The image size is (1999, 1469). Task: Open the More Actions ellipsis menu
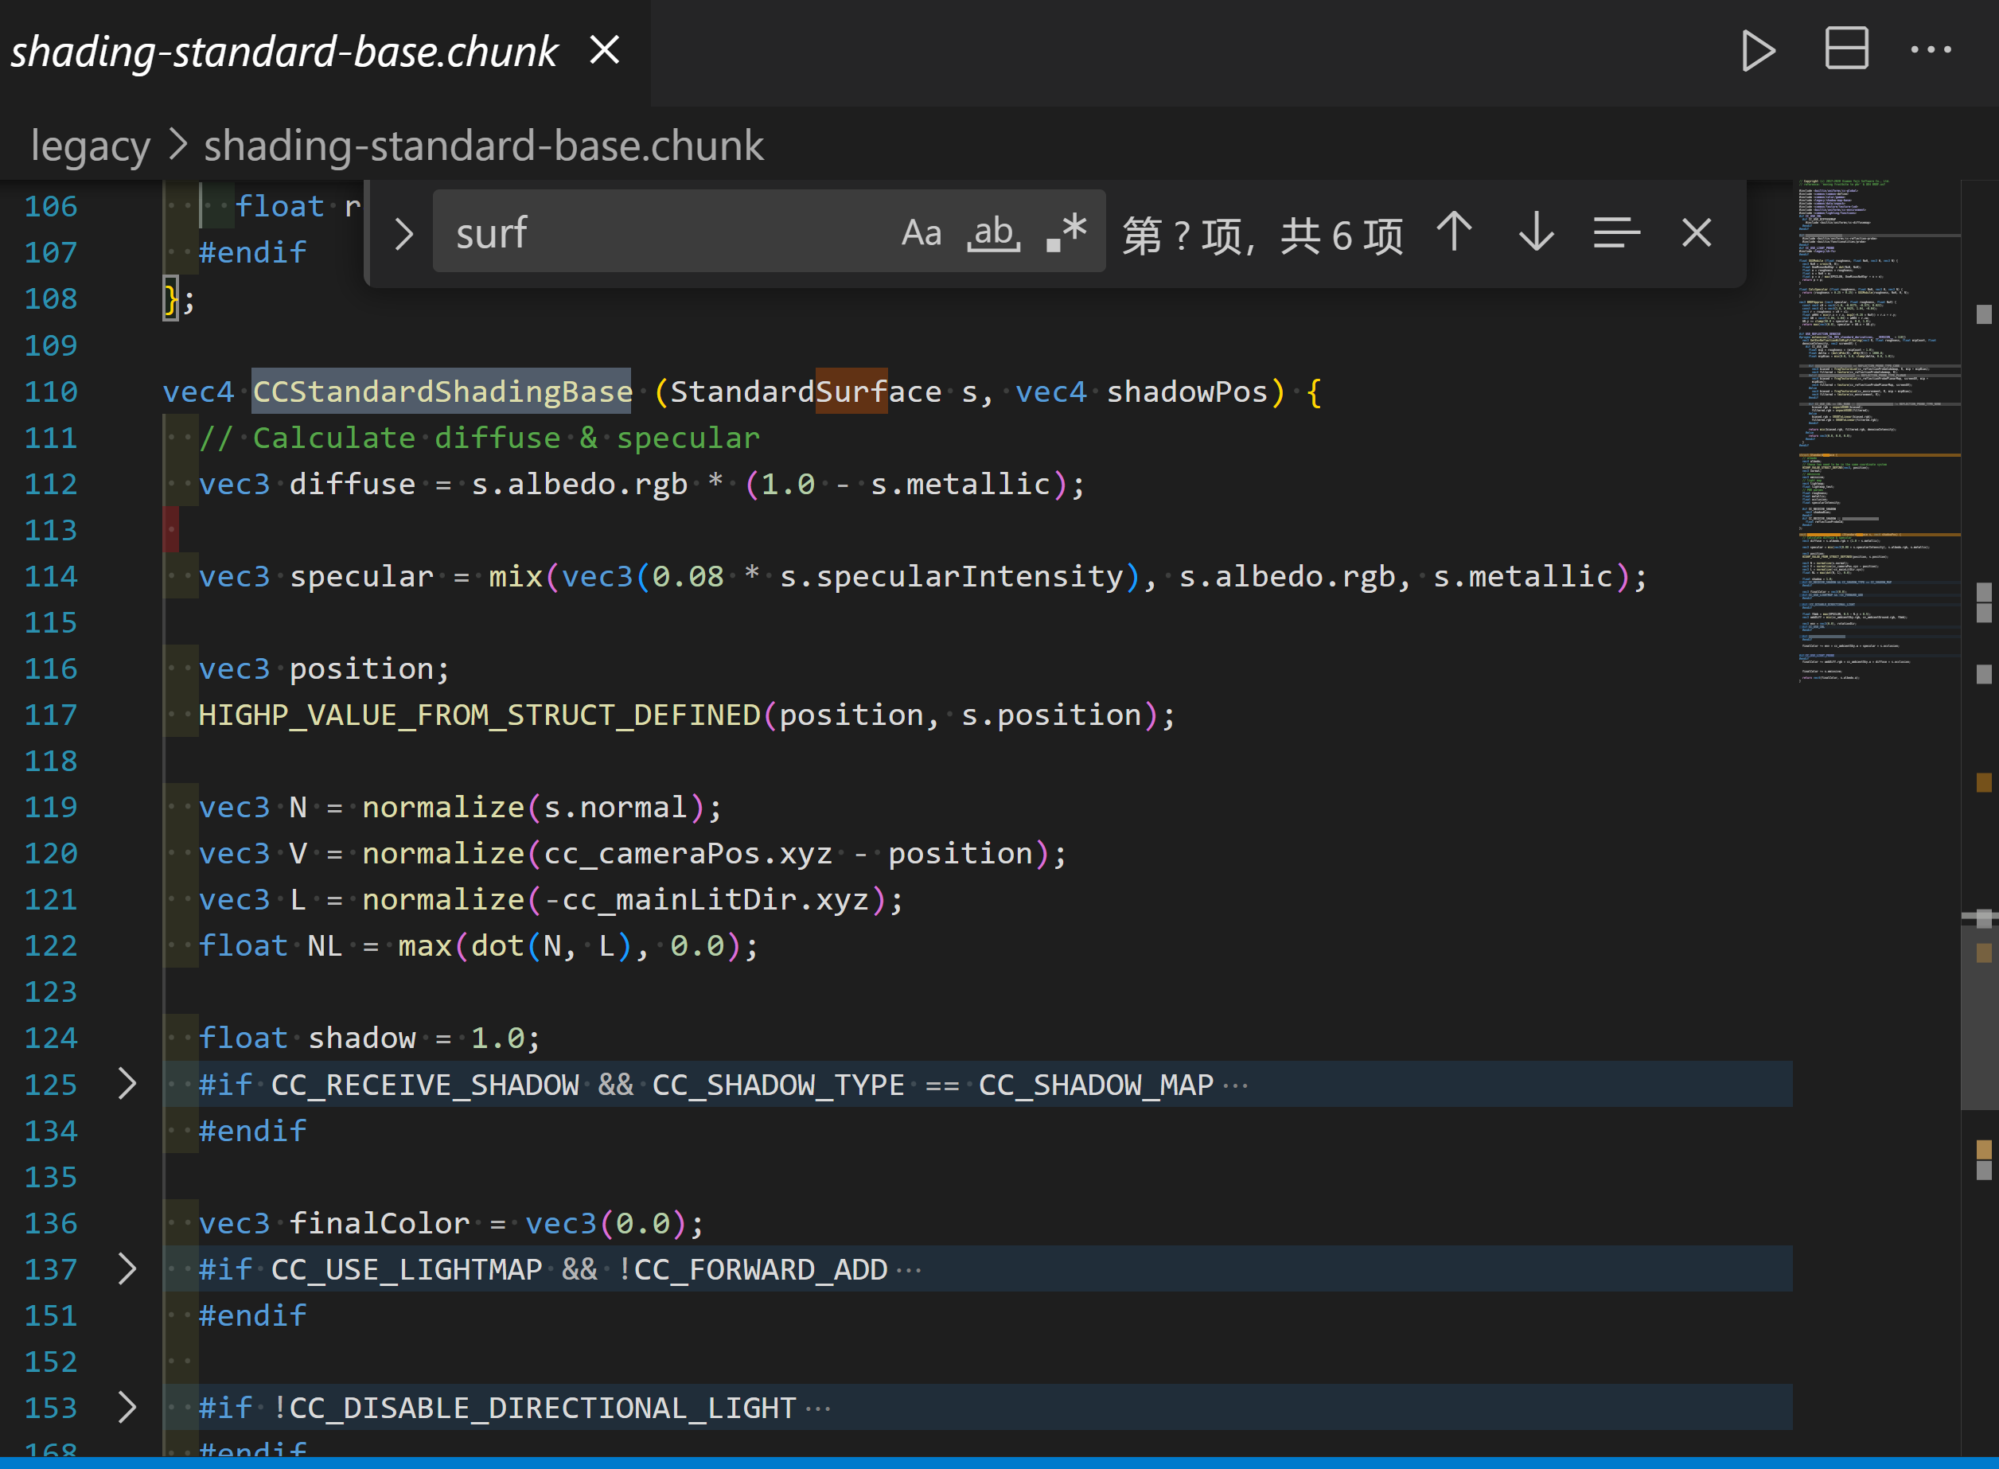(x=1931, y=50)
